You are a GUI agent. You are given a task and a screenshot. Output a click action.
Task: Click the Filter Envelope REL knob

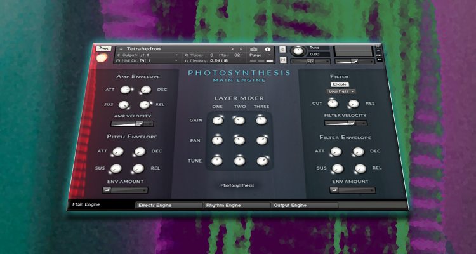pyautogui.click(x=360, y=168)
